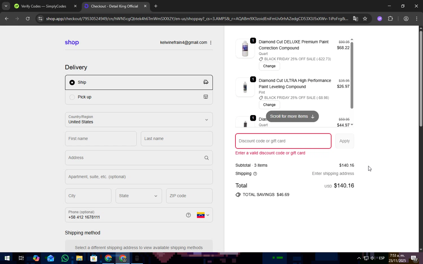
Task: Click the Discount code or gift card field
Action: coord(283,141)
